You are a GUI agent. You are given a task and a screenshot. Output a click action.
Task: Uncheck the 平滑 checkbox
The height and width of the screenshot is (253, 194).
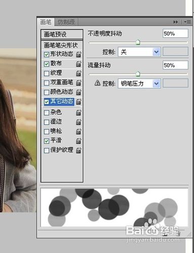47,141
